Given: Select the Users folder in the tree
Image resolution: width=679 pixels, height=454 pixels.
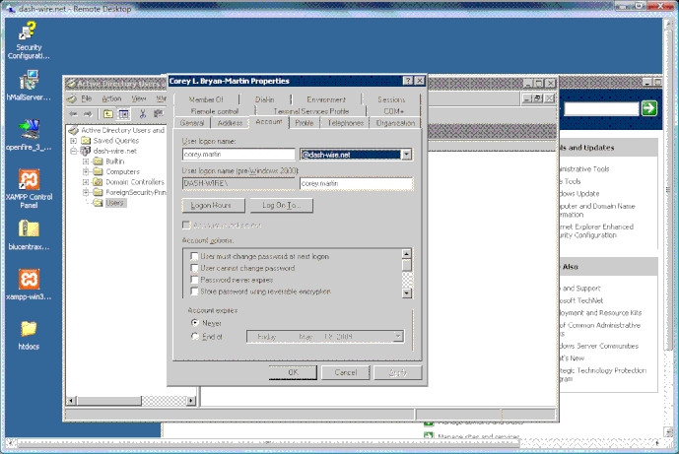Looking at the screenshot, I should tap(114, 203).
